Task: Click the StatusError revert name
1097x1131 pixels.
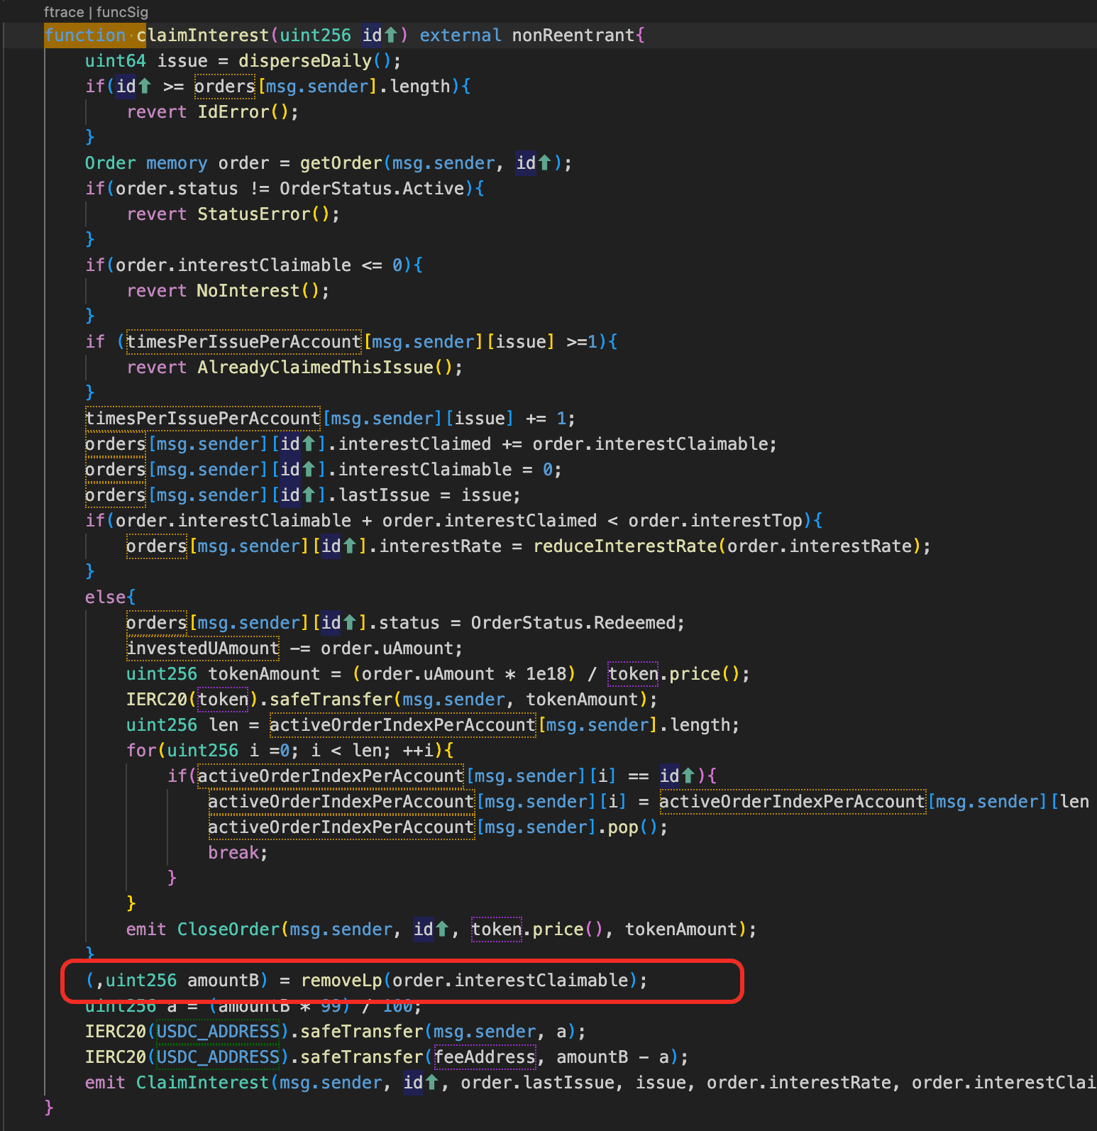Action: pyautogui.click(x=254, y=214)
